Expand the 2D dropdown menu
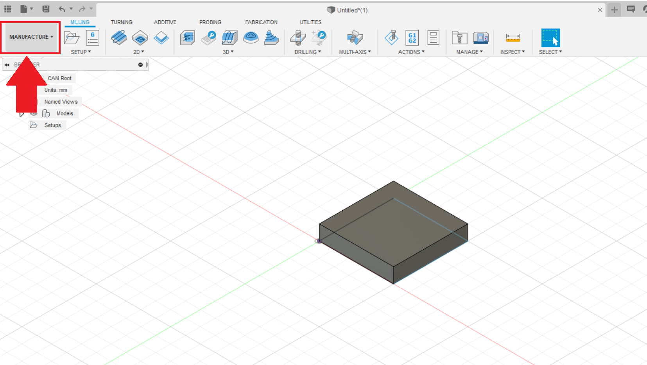Viewport: 647px width, 365px height. 139,52
